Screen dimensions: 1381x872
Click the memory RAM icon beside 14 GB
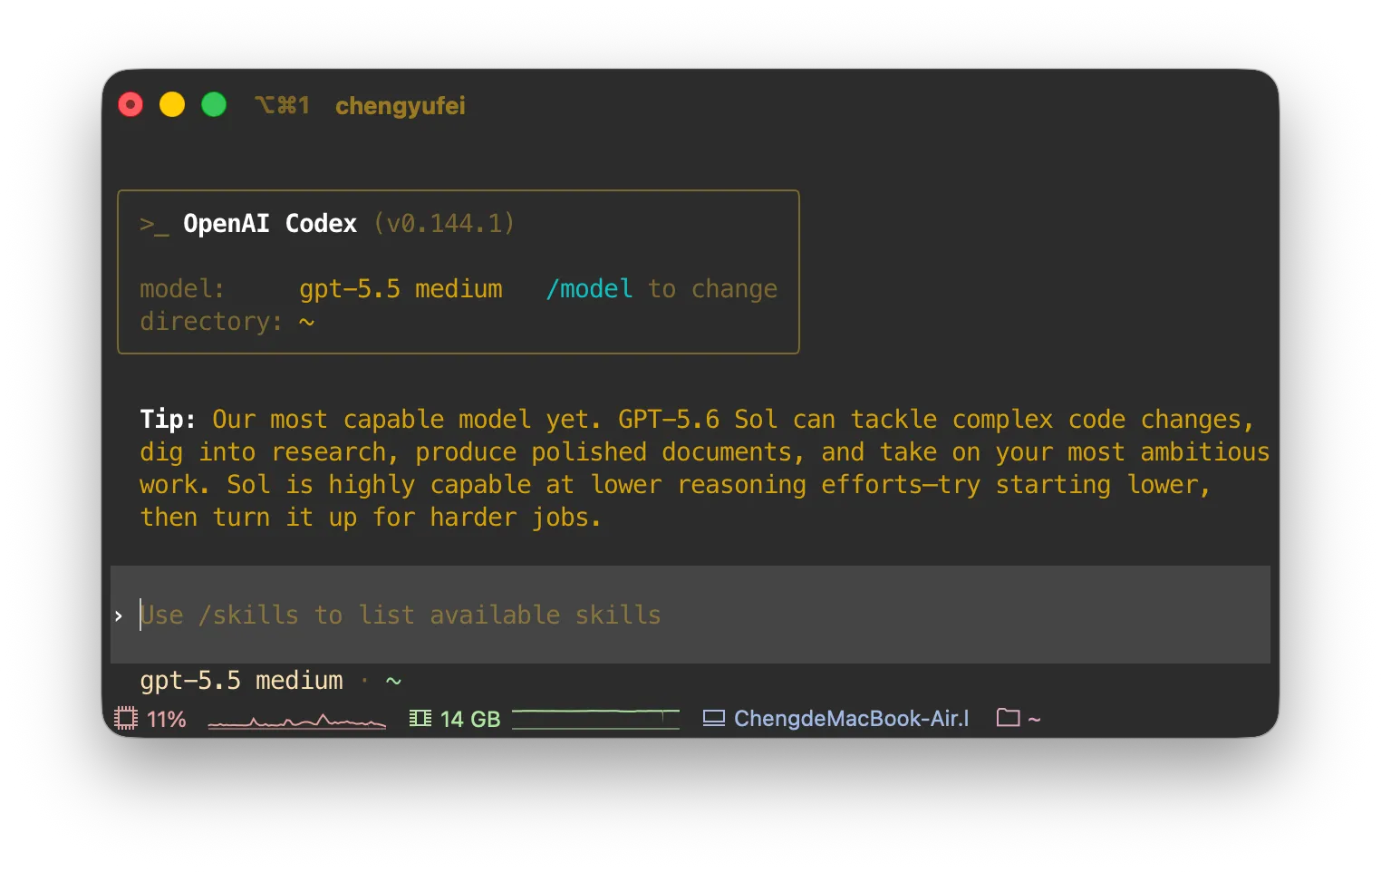[420, 719]
